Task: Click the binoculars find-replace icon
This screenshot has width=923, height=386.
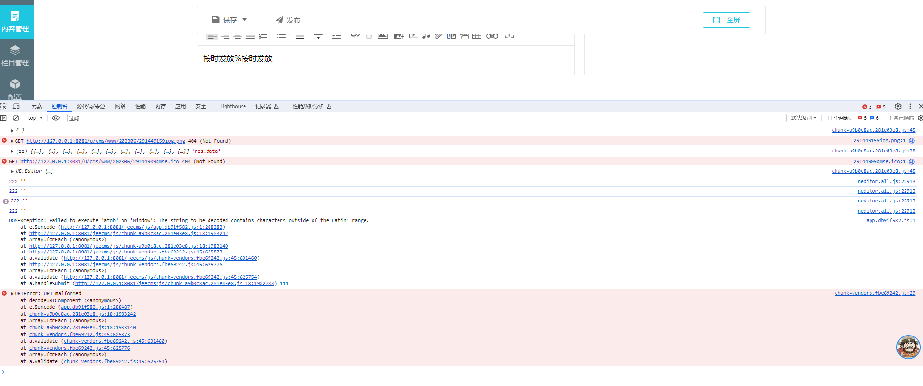Action: [492, 36]
